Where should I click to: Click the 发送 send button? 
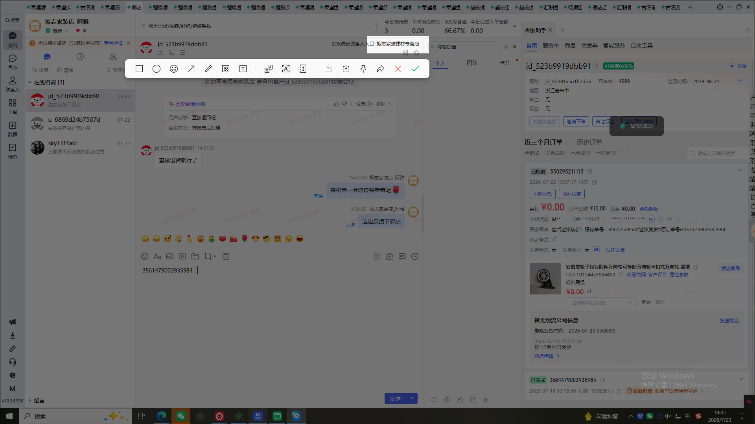(x=395, y=398)
